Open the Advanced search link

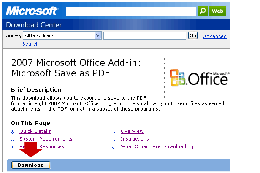[214, 36]
